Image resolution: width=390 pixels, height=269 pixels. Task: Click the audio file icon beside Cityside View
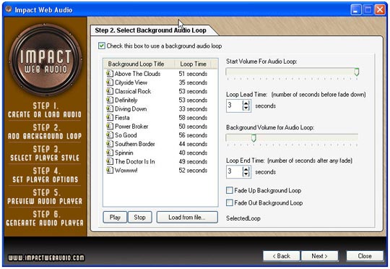pyautogui.click(x=110, y=82)
